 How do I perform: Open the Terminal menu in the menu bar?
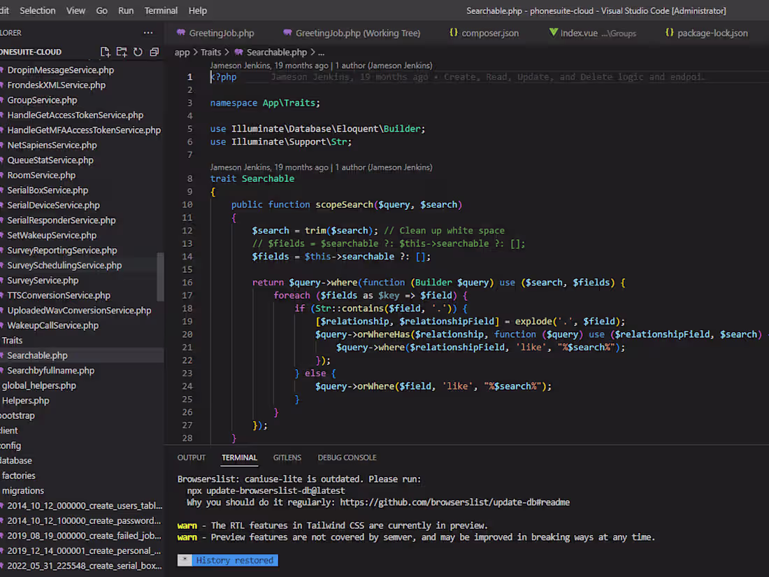pyautogui.click(x=161, y=10)
